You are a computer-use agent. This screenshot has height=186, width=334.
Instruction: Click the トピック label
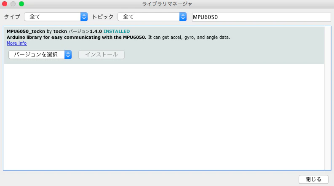[103, 16]
